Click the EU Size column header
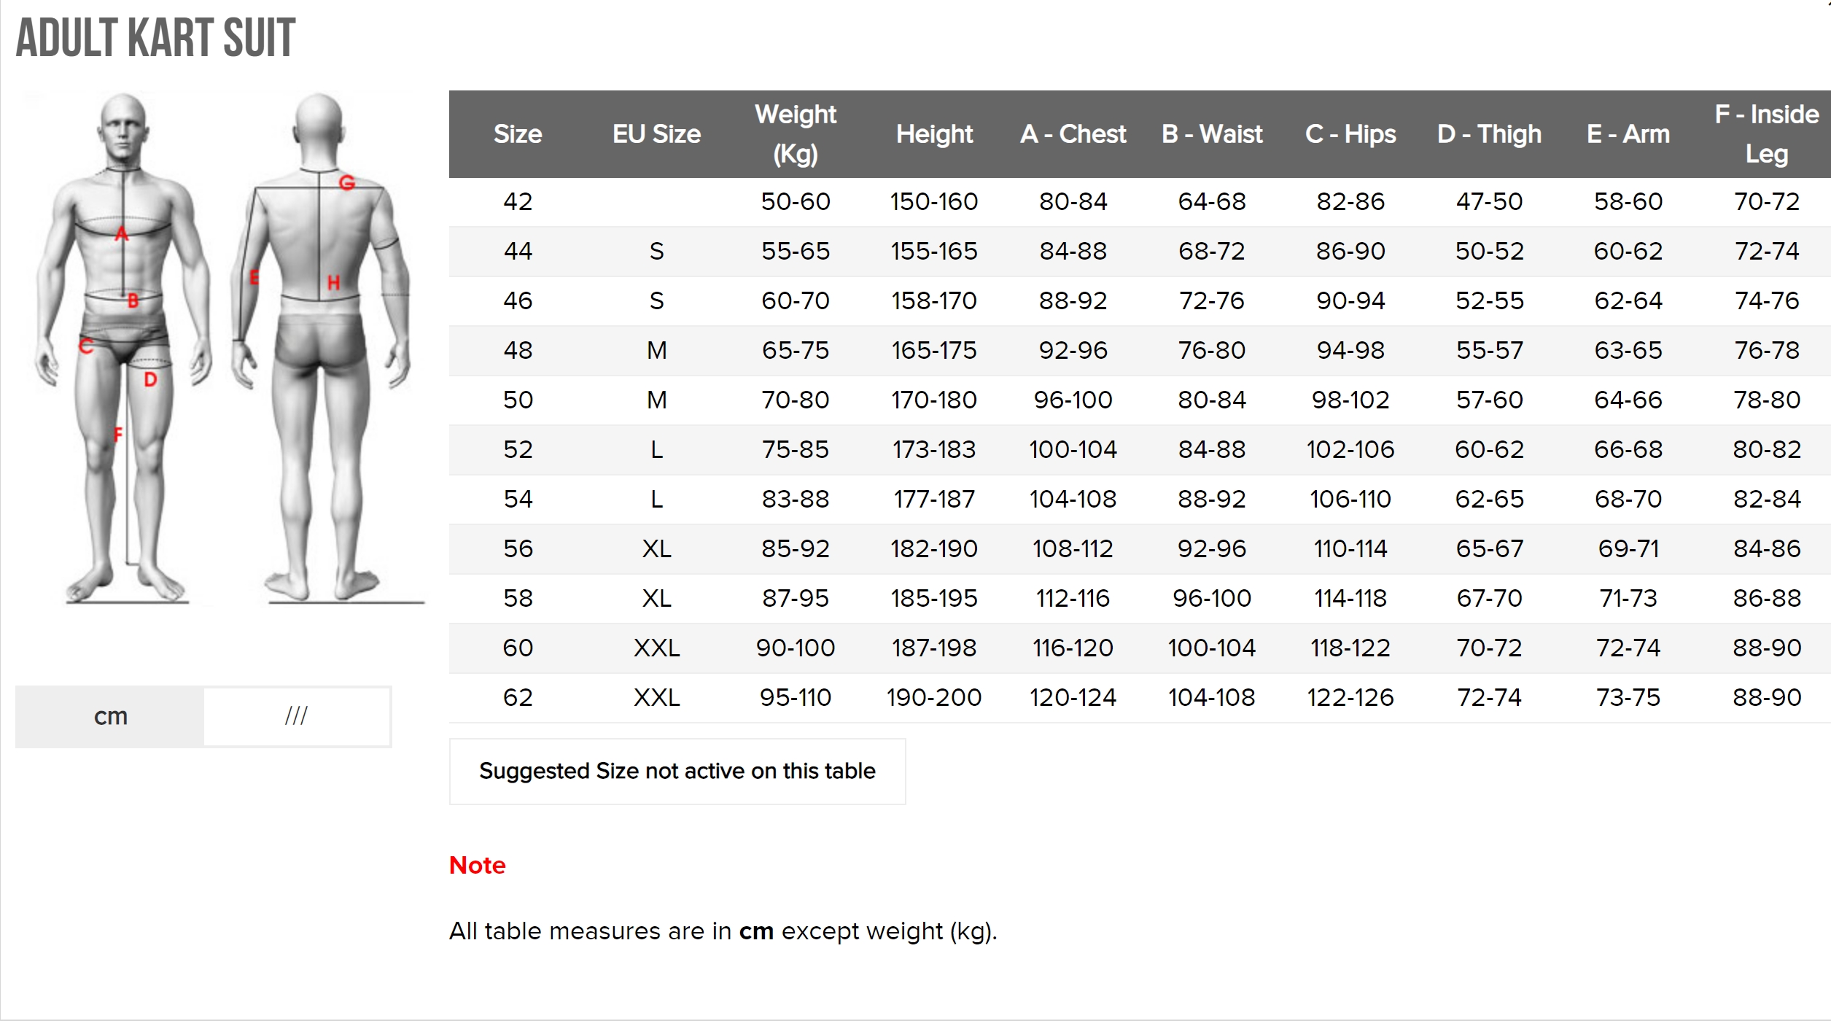 pos(656,134)
